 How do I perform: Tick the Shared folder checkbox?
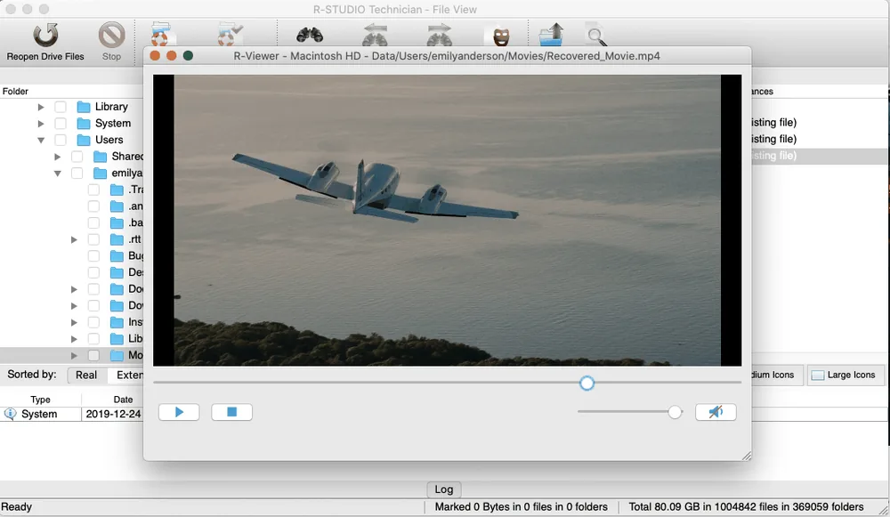(77, 157)
